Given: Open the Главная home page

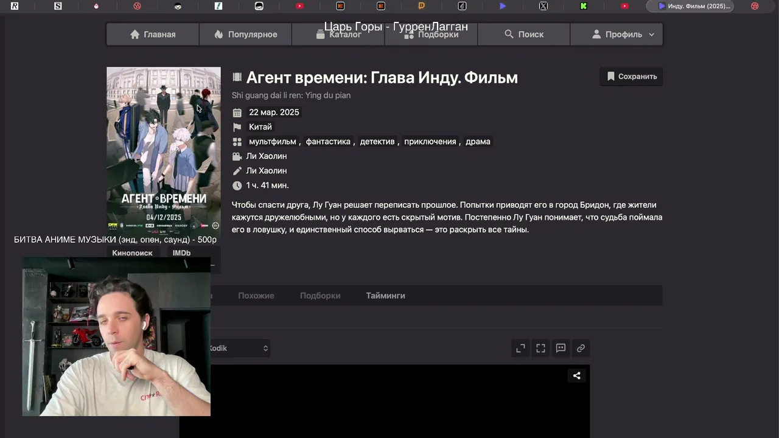Looking at the screenshot, I should tap(153, 35).
